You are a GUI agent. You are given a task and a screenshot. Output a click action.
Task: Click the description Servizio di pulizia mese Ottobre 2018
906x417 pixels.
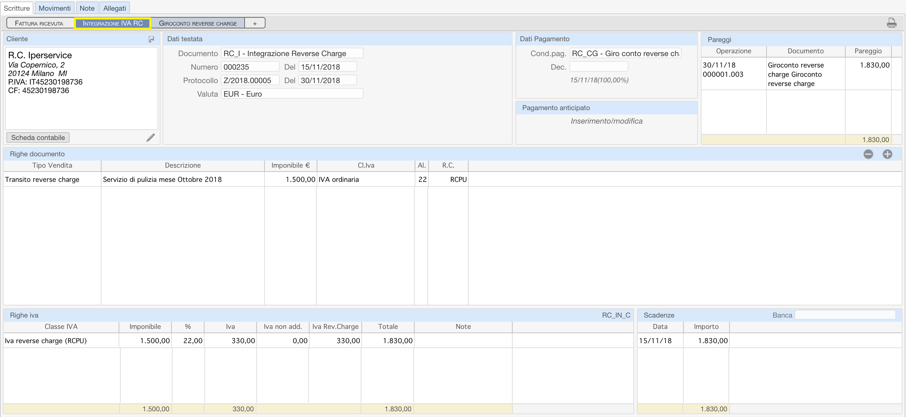point(182,179)
